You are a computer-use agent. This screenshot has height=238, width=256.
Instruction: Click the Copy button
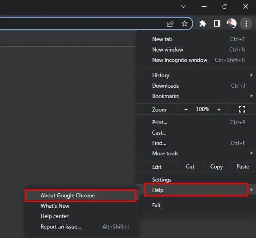[x=216, y=167]
